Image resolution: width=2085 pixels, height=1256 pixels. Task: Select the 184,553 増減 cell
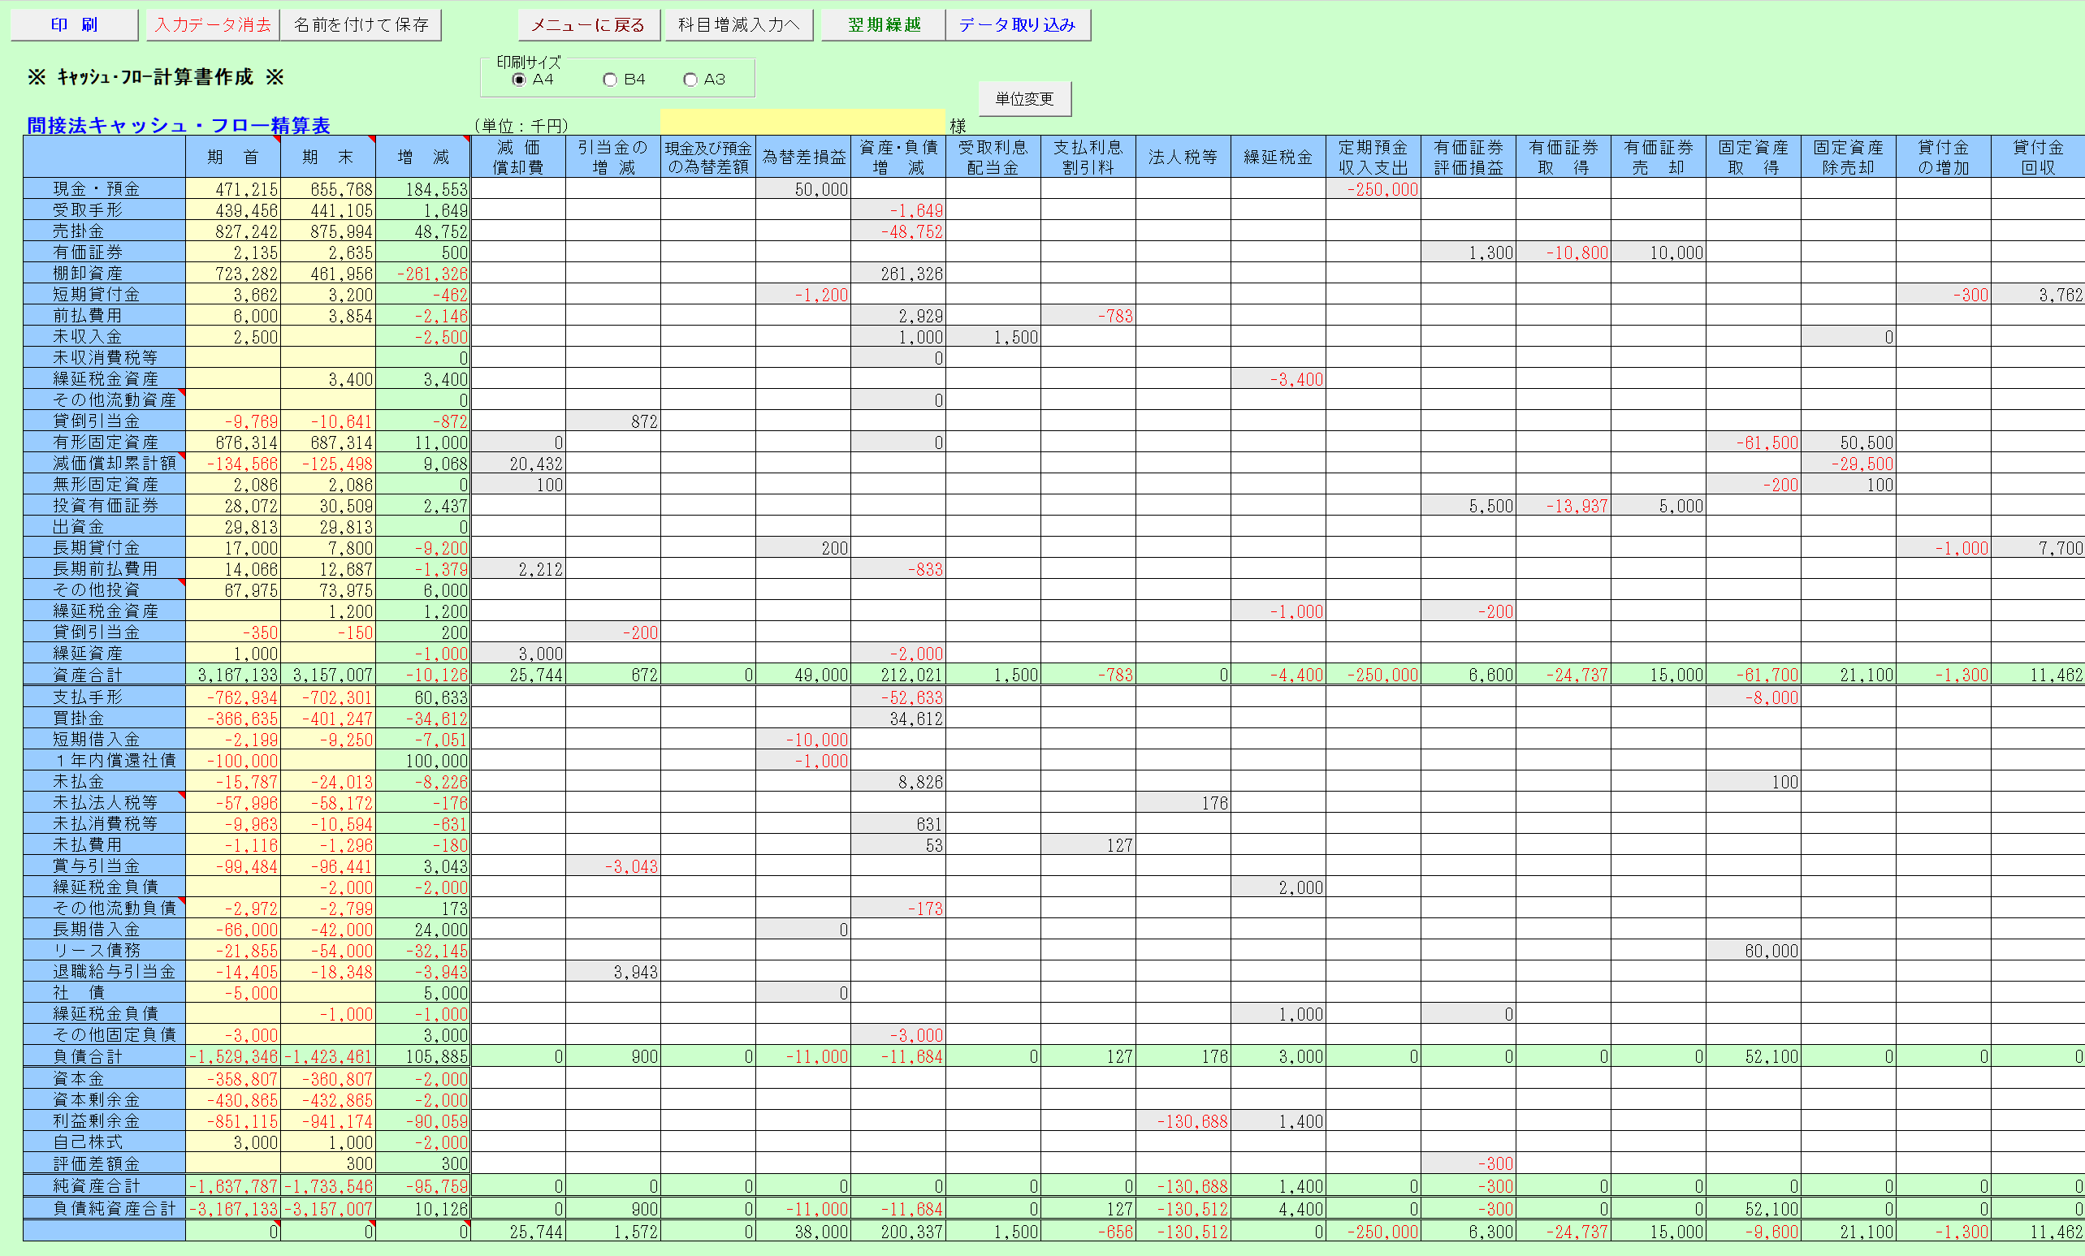click(423, 188)
